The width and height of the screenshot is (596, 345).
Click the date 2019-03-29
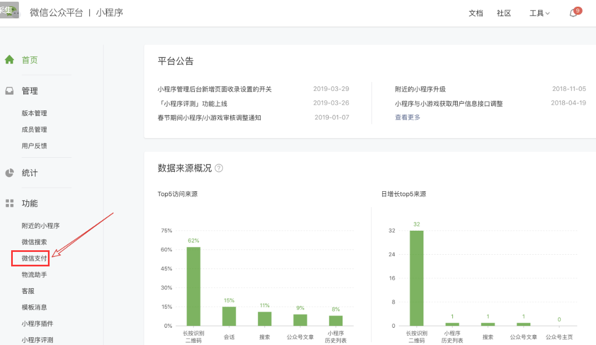click(331, 89)
